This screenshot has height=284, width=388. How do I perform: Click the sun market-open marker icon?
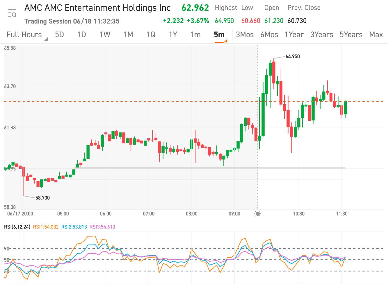point(258,214)
